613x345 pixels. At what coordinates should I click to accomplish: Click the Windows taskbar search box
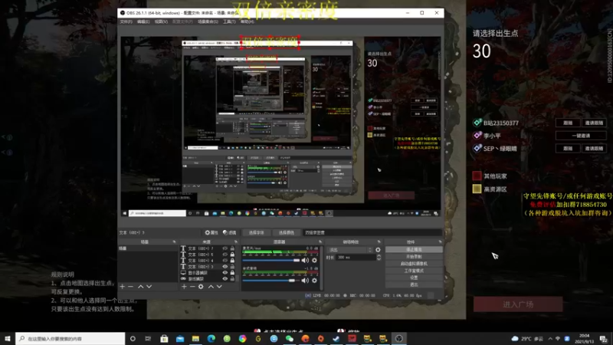70,339
